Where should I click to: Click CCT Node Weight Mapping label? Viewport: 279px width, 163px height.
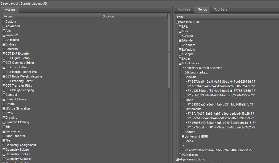point(24,77)
